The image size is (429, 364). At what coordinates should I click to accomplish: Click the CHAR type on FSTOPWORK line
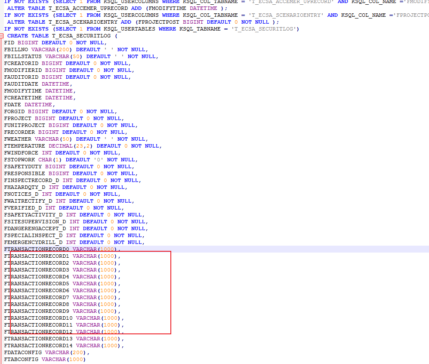45,160
